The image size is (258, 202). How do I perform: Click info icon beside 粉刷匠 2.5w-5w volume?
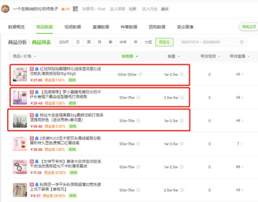182,190
